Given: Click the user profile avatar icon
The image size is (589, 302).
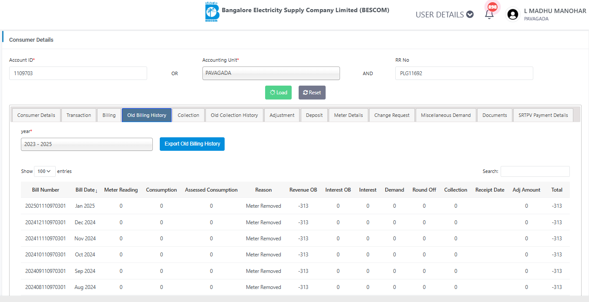Looking at the screenshot, I should (x=513, y=14).
